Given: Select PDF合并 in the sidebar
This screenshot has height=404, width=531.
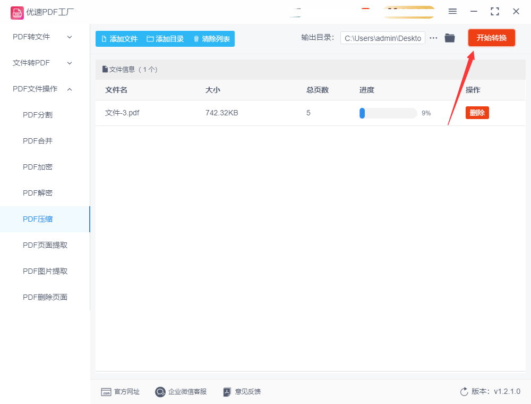Looking at the screenshot, I should pyautogui.click(x=45, y=141).
